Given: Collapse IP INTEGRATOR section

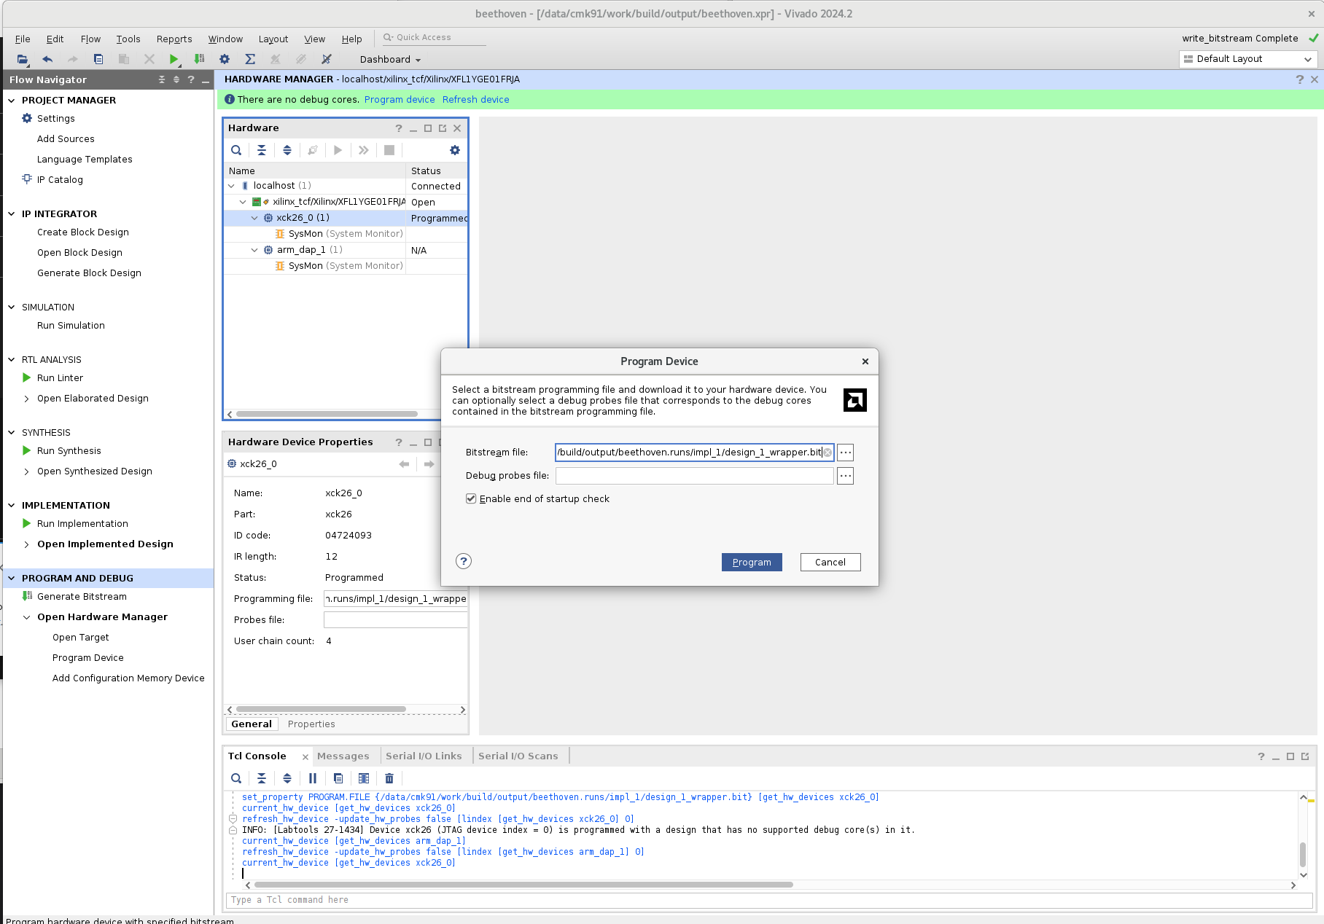Looking at the screenshot, I should coord(12,214).
